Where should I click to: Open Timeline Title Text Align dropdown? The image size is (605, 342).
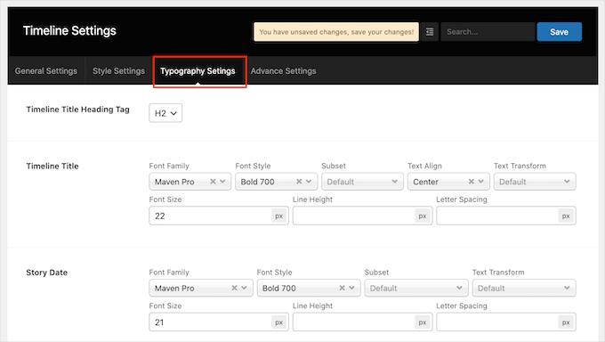(x=448, y=182)
